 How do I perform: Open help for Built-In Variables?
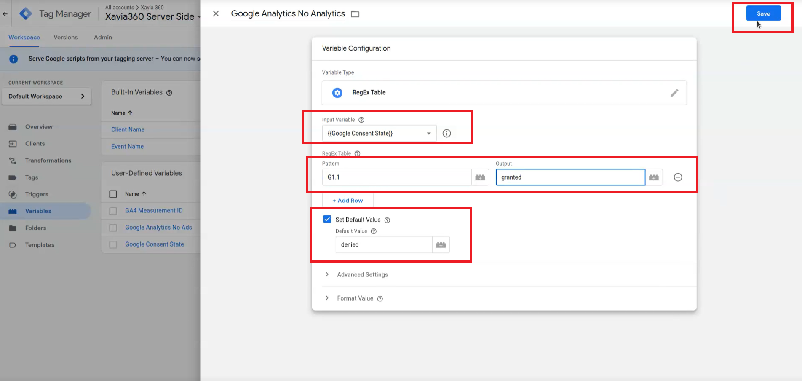(169, 93)
